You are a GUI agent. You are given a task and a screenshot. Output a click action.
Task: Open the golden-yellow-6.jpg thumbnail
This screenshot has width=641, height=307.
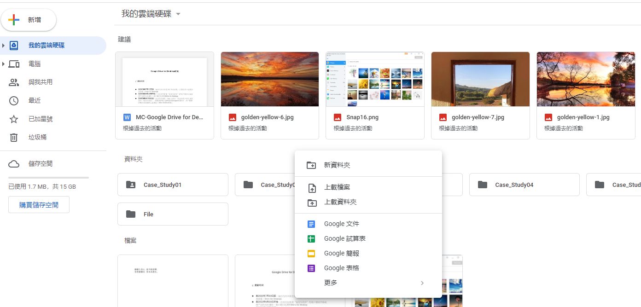[x=270, y=79]
